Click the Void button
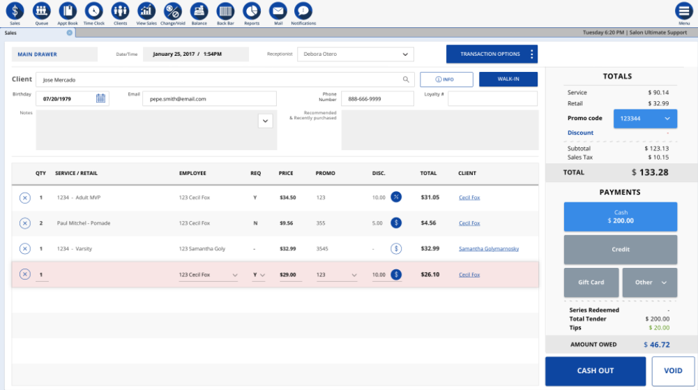Screen dimensions: 698x390 [673, 371]
